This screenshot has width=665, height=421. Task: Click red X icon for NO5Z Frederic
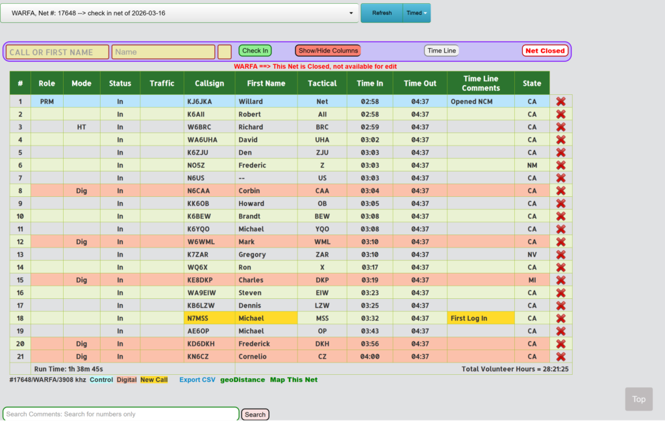tap(560, 165)
